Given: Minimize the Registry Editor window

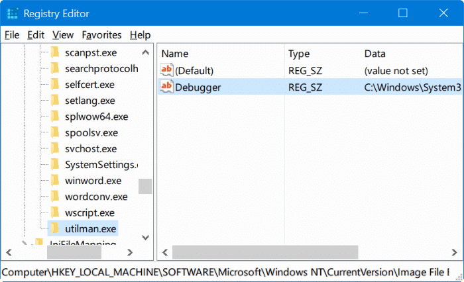Looking at the screenshot, I should [x=363, y=13].
